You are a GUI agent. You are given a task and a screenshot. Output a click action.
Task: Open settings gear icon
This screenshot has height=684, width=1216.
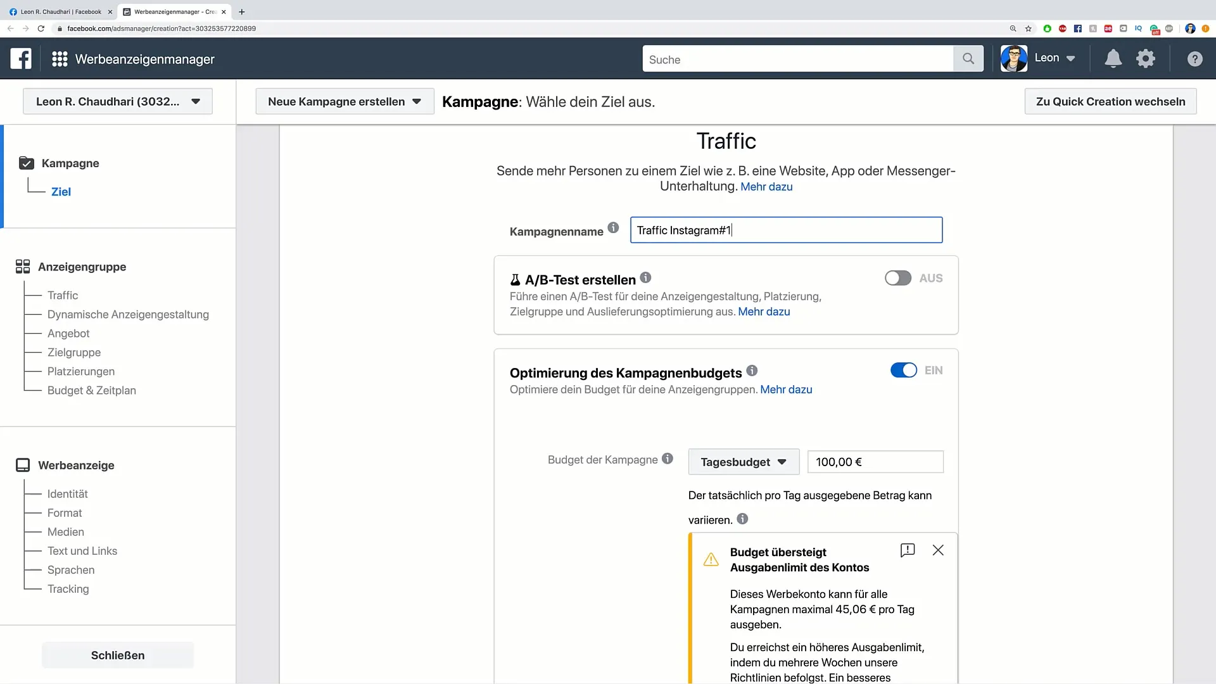tap(1146, 59)
